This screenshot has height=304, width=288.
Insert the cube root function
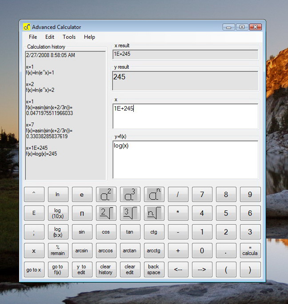(x=130, y=213)
